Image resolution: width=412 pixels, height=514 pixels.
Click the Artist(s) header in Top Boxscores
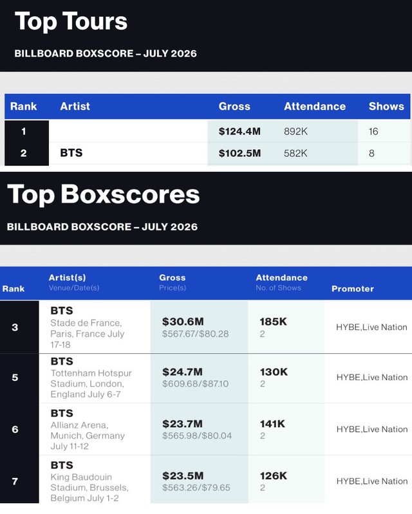point(67,277)
